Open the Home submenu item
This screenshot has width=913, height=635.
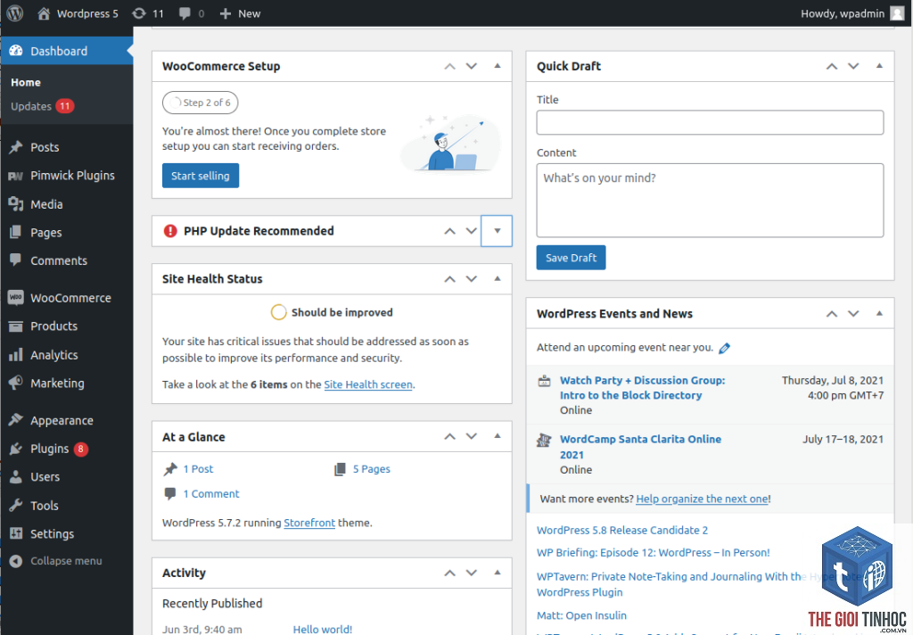[x=26, y=82]
